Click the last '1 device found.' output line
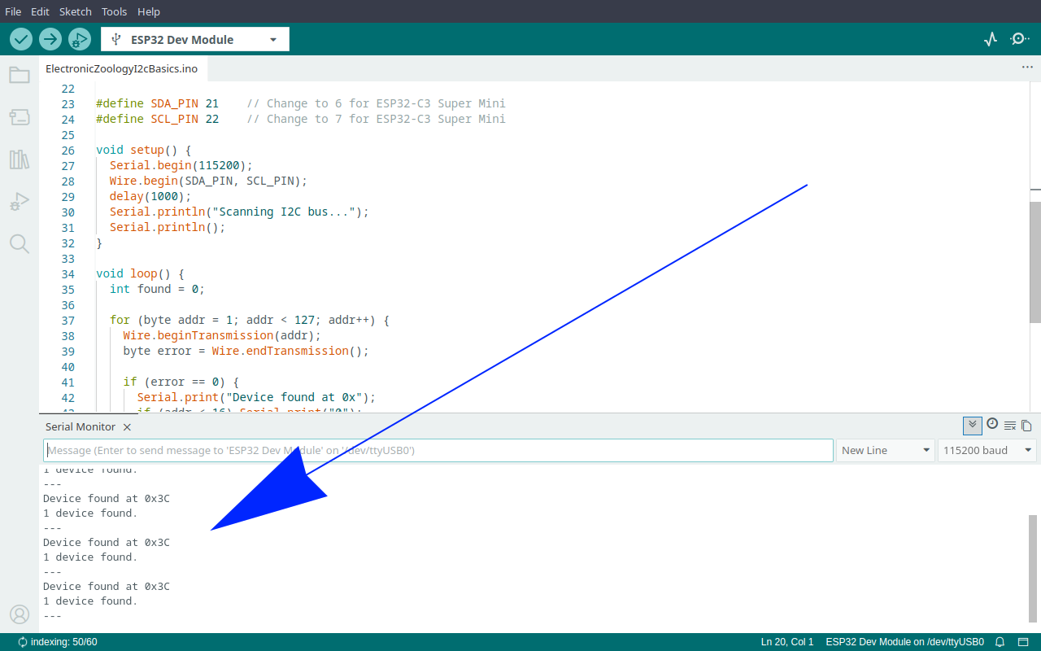Image resolution: width=1041 pixels, height=651 pixels. tap(90, 601)
